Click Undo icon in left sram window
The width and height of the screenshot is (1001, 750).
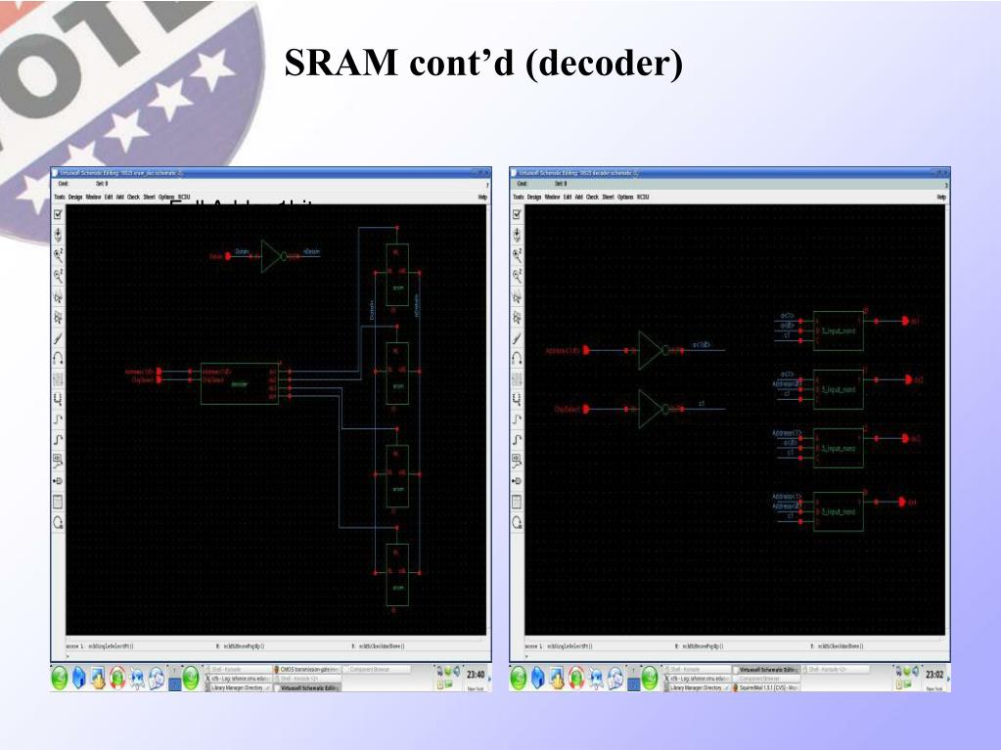click(x=58, y=359)
